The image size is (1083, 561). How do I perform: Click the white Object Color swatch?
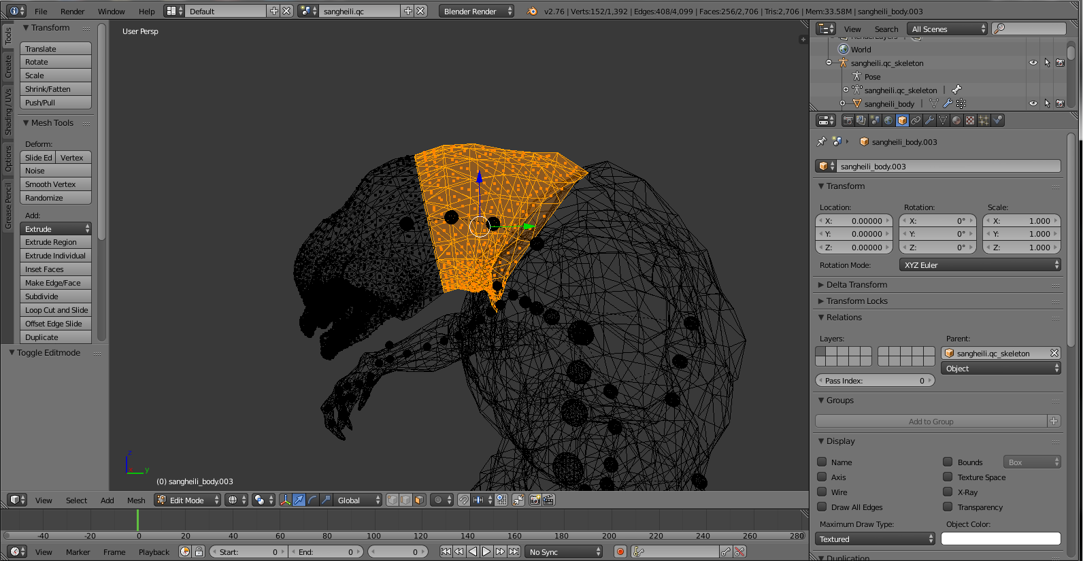(x=1000, y=539)
